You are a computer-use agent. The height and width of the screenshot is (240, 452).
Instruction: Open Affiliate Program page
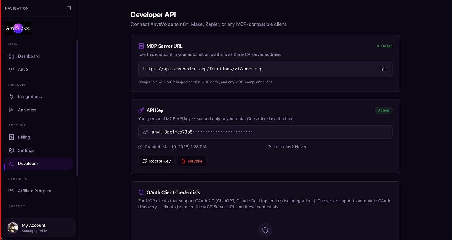[38, 191]
